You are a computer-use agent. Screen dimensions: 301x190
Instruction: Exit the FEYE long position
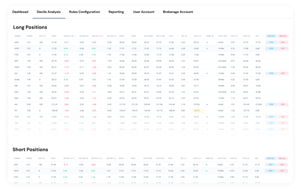pyautogui.click(x=283, y=48)
